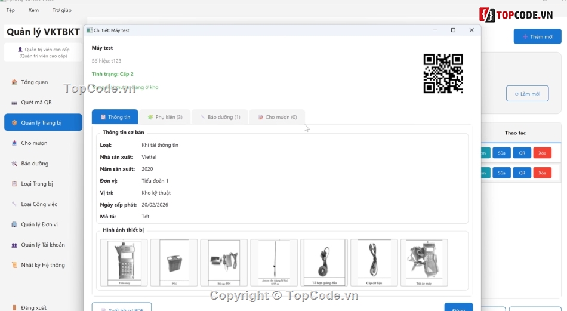The height and width of the screenshot is (311, 567).
Task: Select the Cho mượn sidebar label
Action: (x=34, y=143)
